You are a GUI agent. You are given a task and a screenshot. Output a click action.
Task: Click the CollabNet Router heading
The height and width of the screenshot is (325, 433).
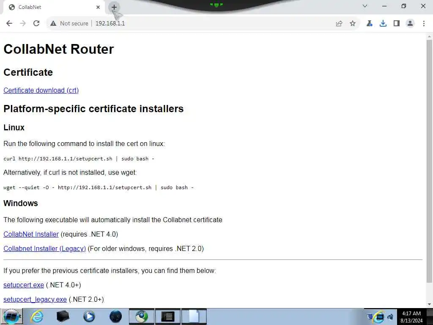click(58, 49)
